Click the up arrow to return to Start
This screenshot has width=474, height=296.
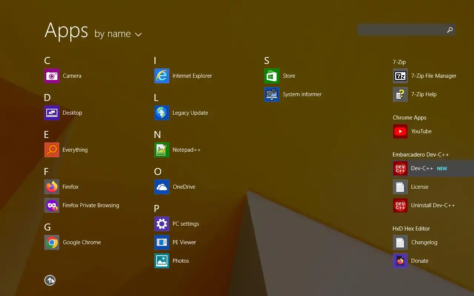pos(50,280)
